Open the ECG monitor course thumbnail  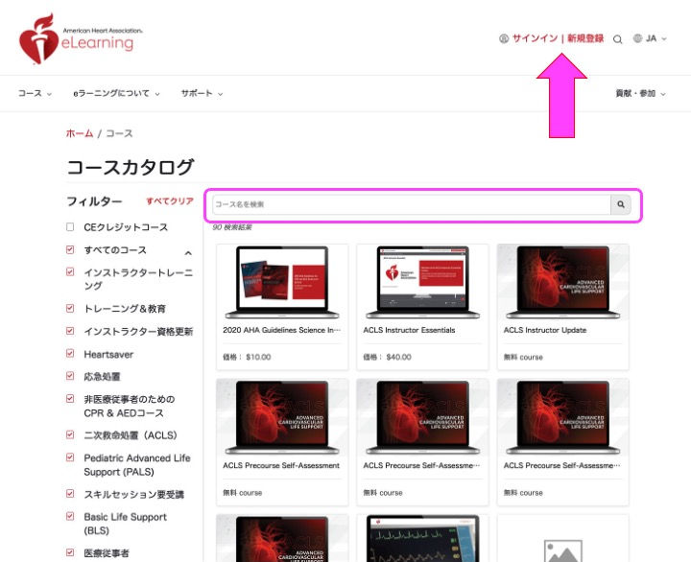pos(422,538)
